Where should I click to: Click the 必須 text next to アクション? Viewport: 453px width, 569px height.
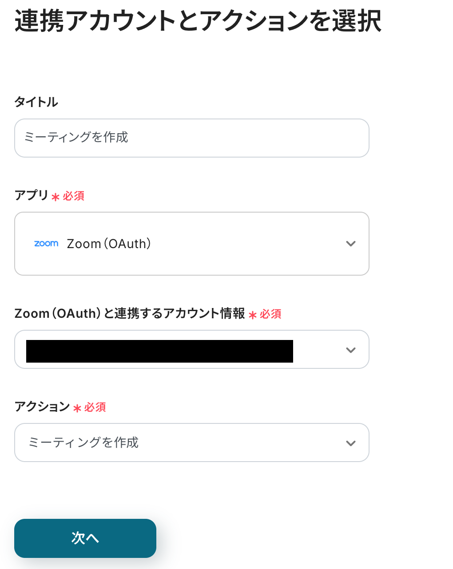coord(95,407)
